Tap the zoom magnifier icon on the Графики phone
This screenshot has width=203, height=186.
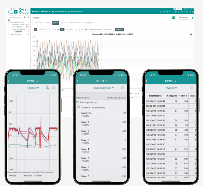coord(47,88)
